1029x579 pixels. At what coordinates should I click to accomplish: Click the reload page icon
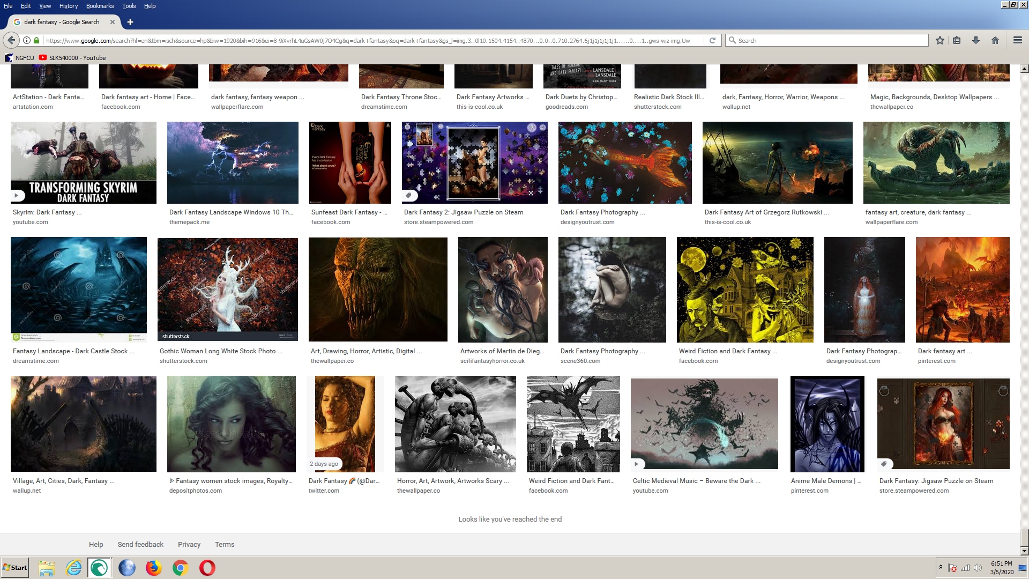coord(712,40)
